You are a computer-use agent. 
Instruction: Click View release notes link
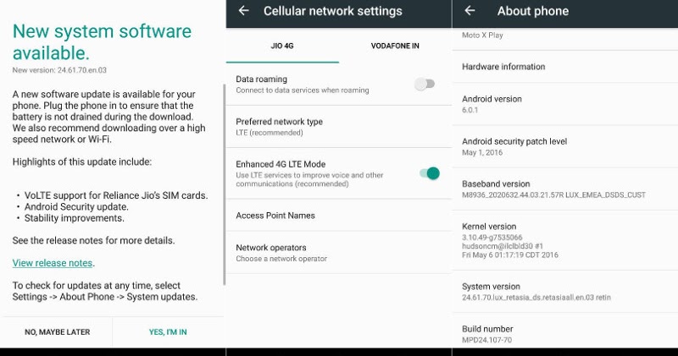coord(53,263)
